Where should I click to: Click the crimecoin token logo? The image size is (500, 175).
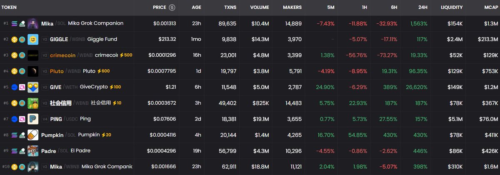pos(33,55)
